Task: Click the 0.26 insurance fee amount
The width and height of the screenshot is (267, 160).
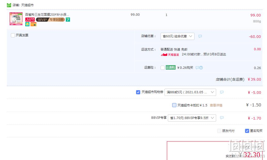Action: point(257,68)
